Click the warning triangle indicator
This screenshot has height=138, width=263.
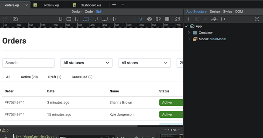point(4,130)
